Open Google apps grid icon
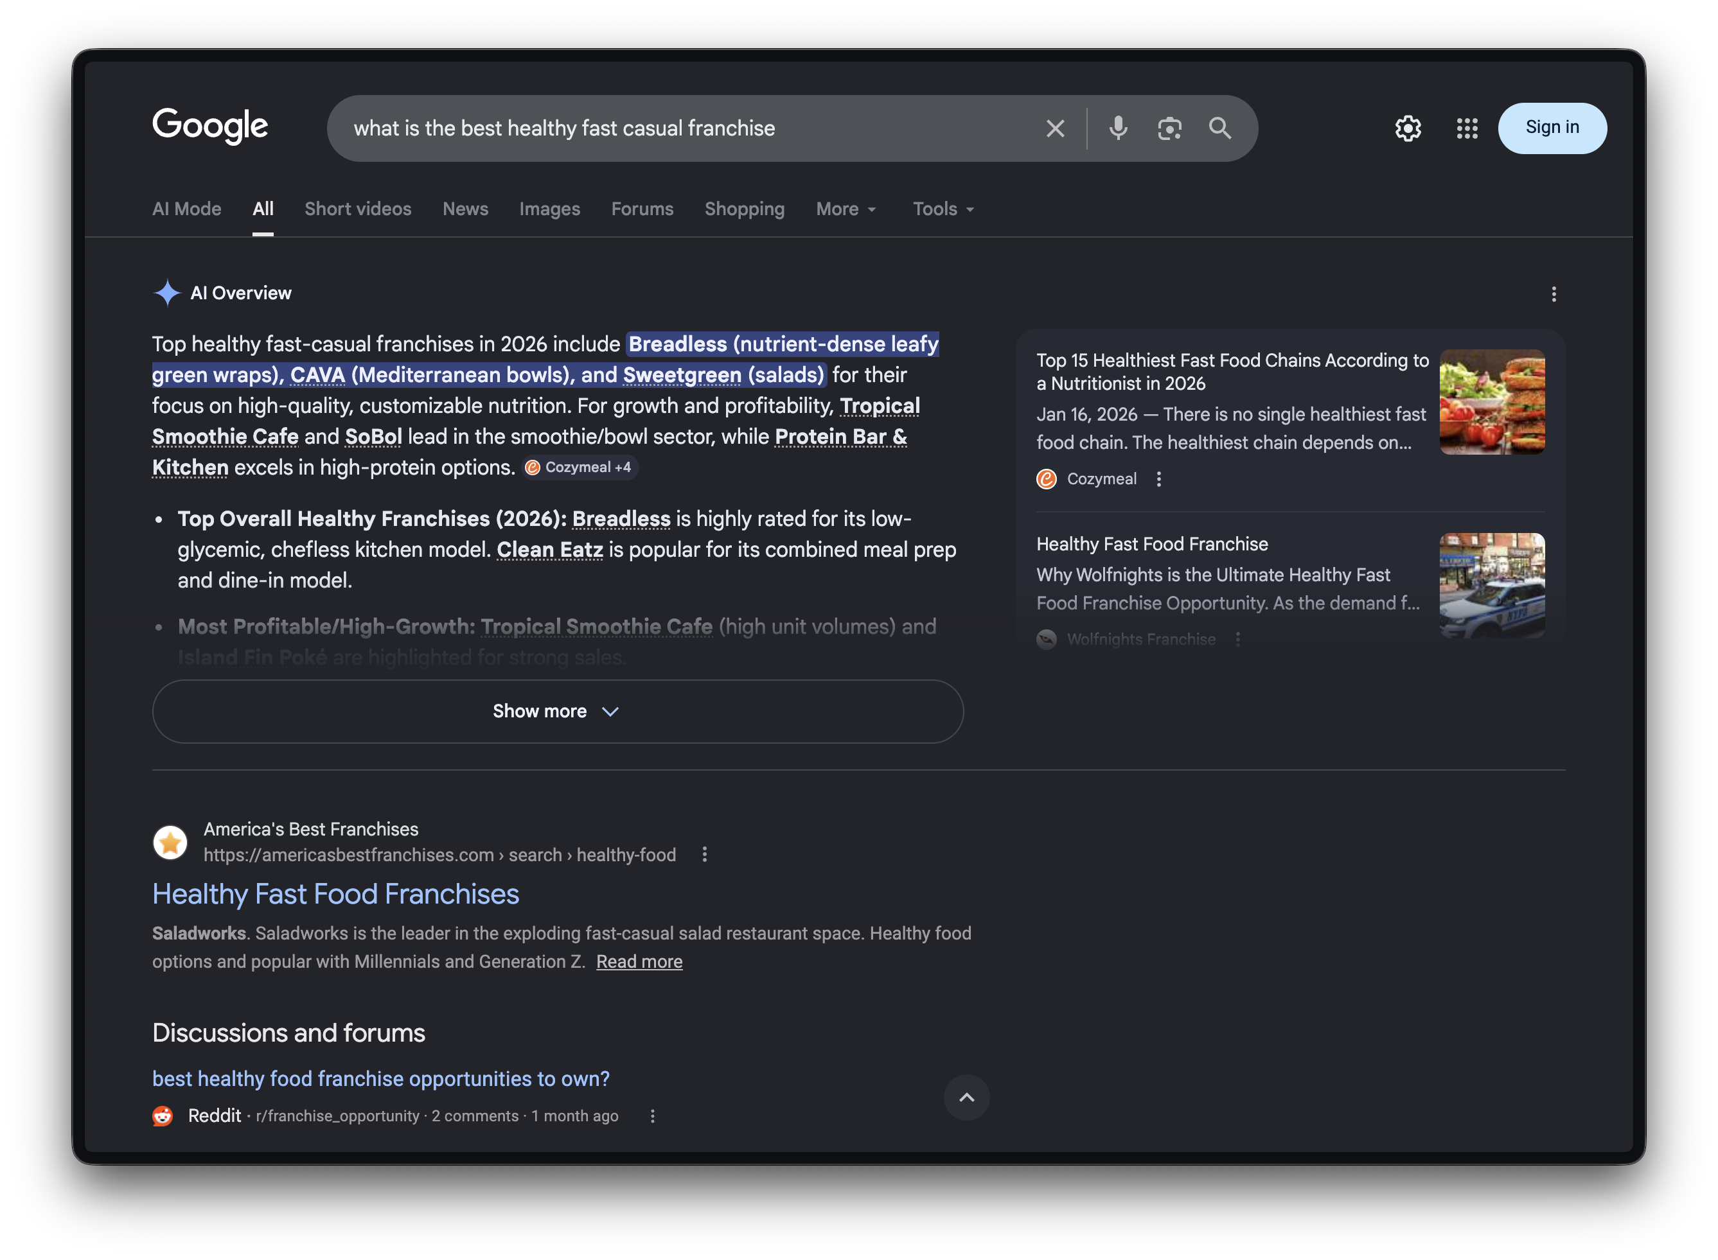Viewport: 1718px width, 1260px height. pos(1467,128)
